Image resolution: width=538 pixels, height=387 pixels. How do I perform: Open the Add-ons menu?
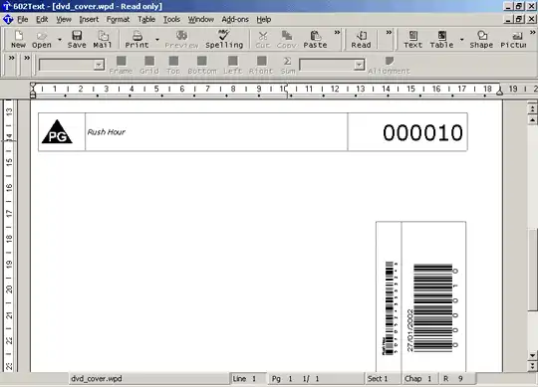tap(235, 20)
